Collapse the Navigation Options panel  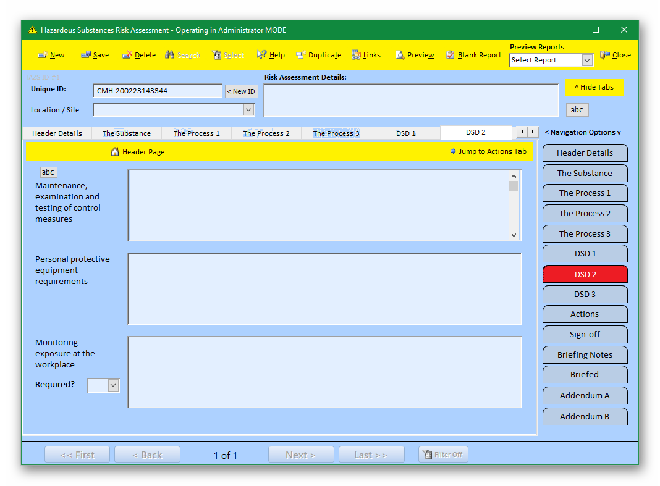pyautogui.click(x=583, y=132)
